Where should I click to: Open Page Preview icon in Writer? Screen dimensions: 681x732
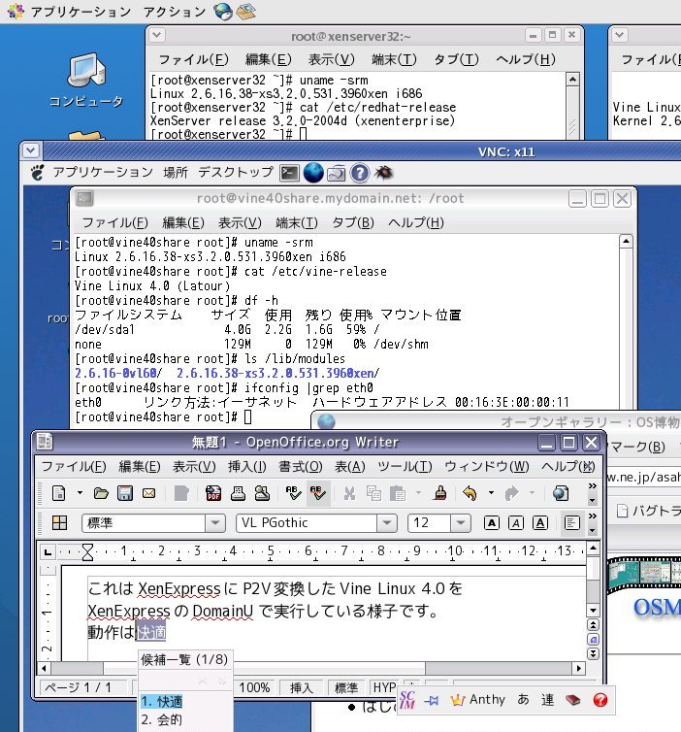[x=262, y=493]
